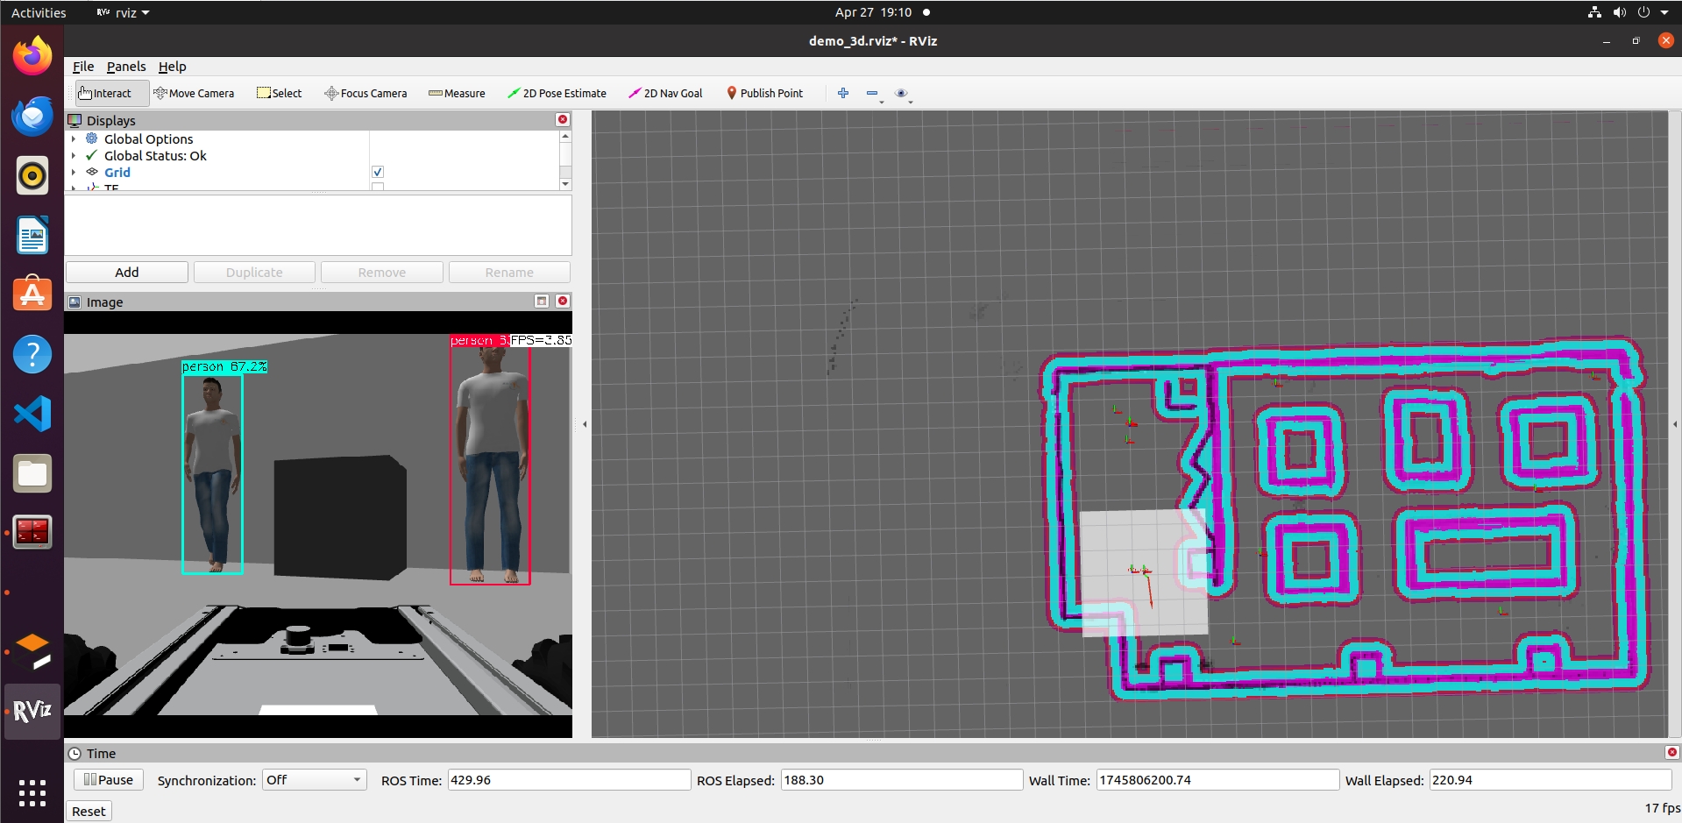Expand the Grid display entry
This screenshot has width=1682, height=823.
pyautogui.click(x=74, y=172)
